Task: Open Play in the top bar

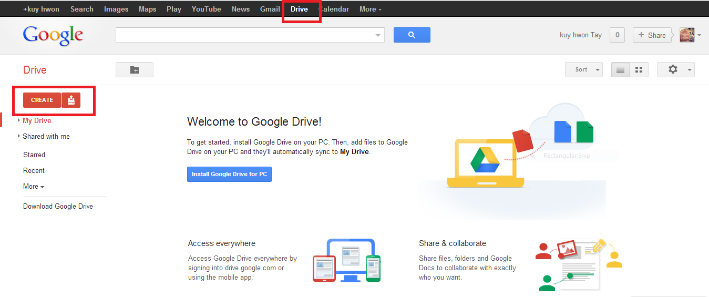Action: pyautogui.click(x=174, y=9)
